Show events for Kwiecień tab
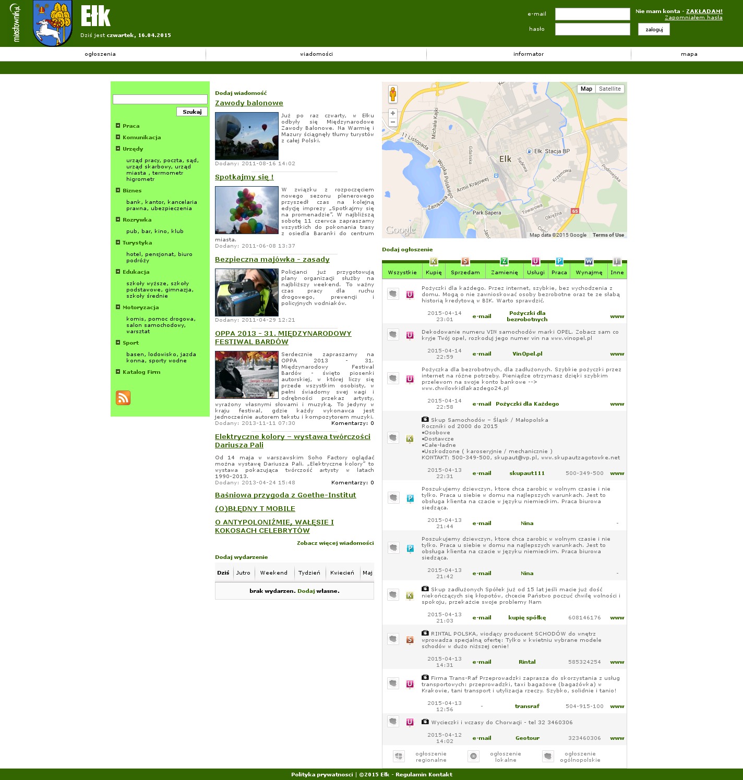 (x=342, y=573)
